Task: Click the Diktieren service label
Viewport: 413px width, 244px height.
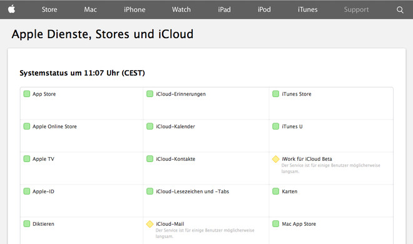Action: (x=43, y=224)
